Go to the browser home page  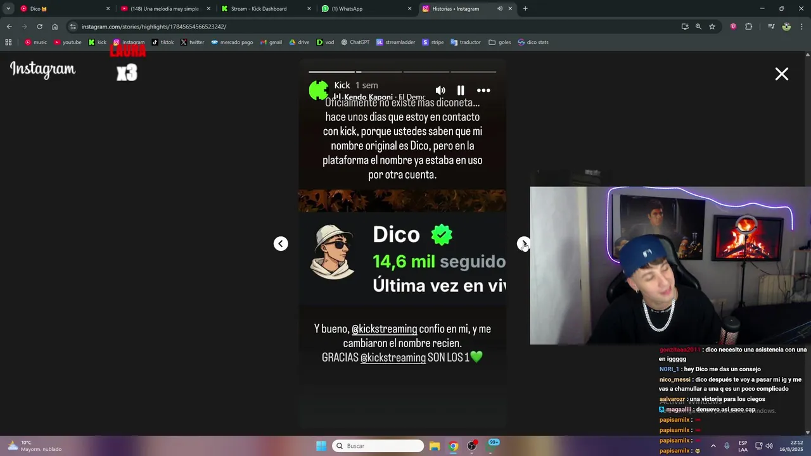(54, 27)
